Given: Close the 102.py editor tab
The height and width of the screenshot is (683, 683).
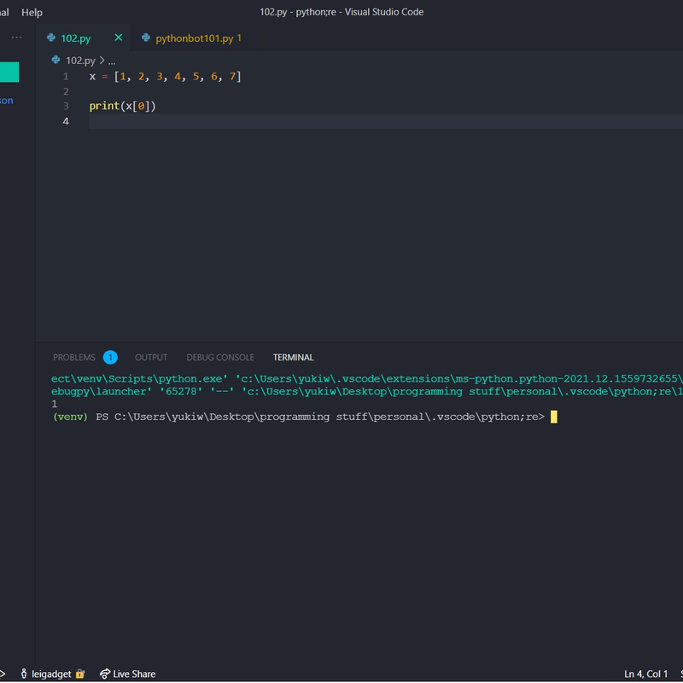Looking at the screenshot, I should click(119, 38).
